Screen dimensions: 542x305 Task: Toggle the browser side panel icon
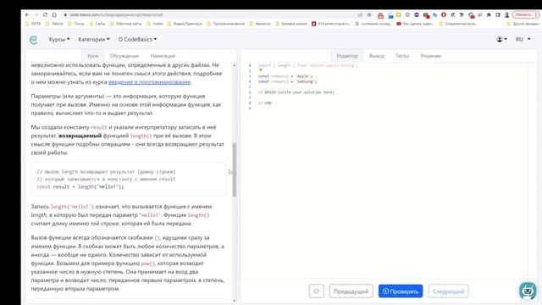pyautogui.click(x=498, y=15)
